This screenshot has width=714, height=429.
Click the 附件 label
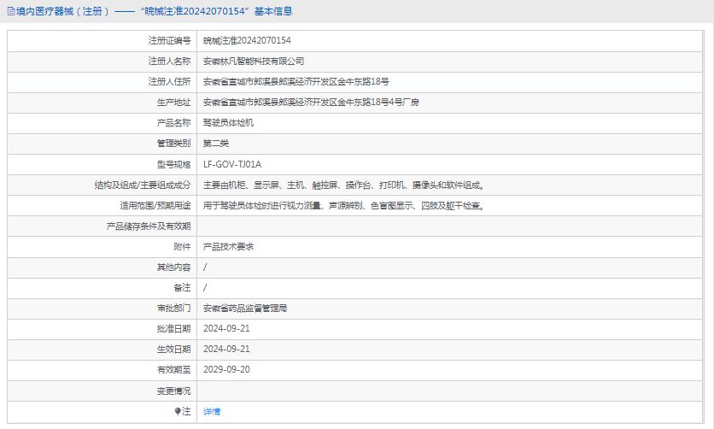tap(182, 246)
